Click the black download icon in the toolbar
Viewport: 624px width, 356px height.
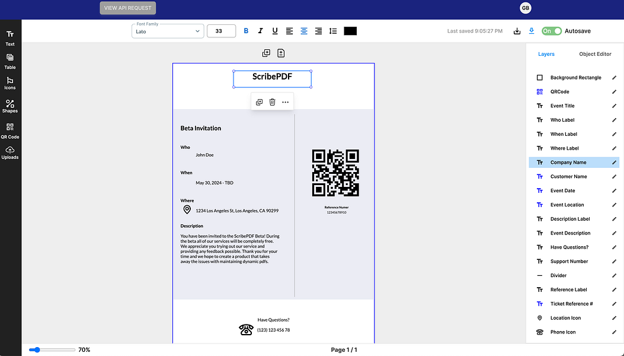[x=516, y=30]
